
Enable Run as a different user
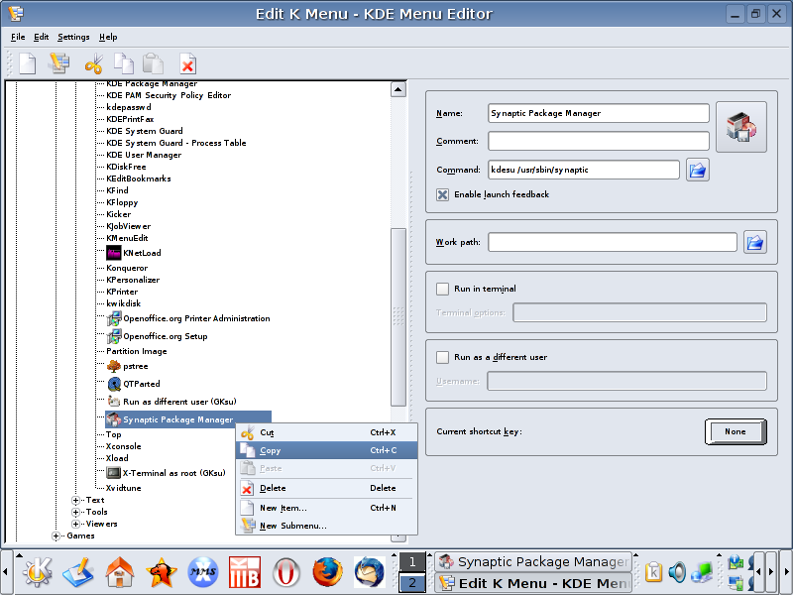coord(443,357)
